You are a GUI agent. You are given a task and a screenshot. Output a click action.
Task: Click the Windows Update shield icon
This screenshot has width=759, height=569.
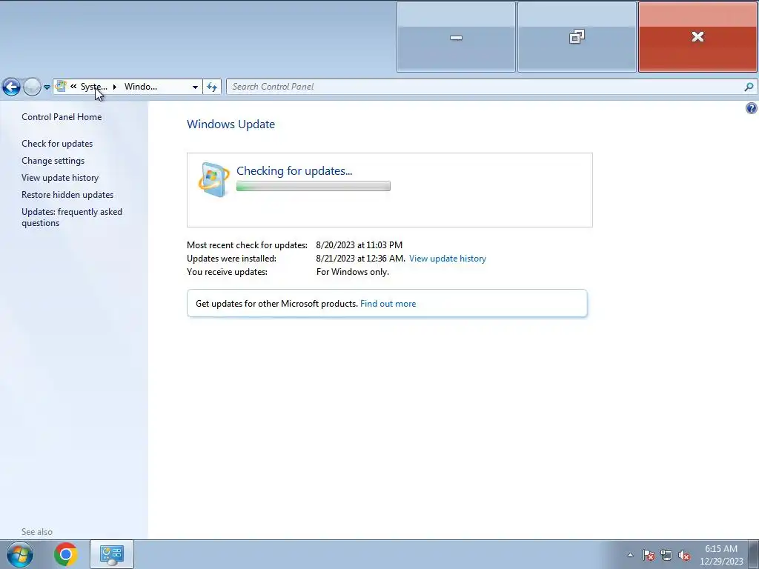pyautogui.click(x=214, y=179)
